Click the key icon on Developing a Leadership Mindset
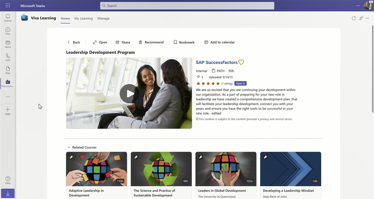The width and height of the screenshot is (374, 199). tap(265, 157)
